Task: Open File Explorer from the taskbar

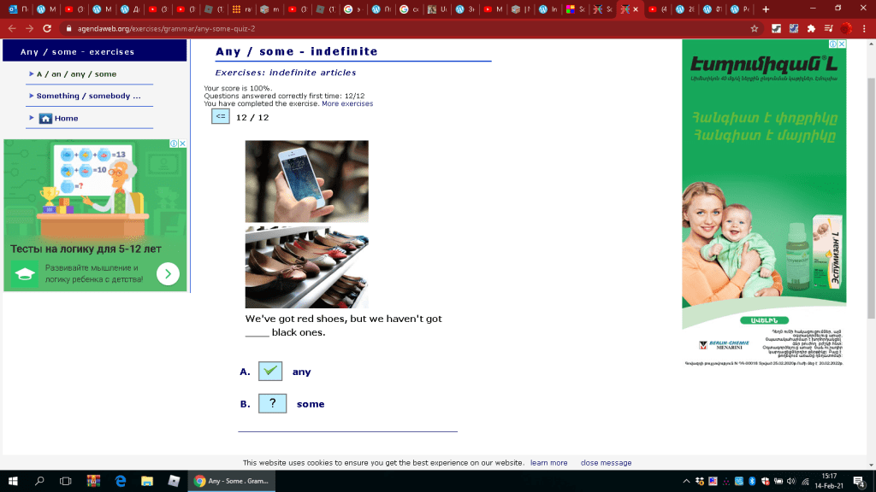Action: pyautogui.click(x=146, y=481)
